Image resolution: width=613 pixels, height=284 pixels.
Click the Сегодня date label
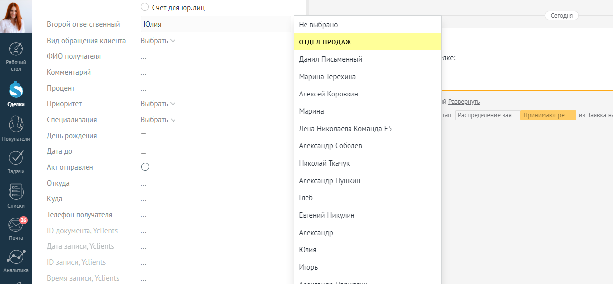[x=562, y=16]
